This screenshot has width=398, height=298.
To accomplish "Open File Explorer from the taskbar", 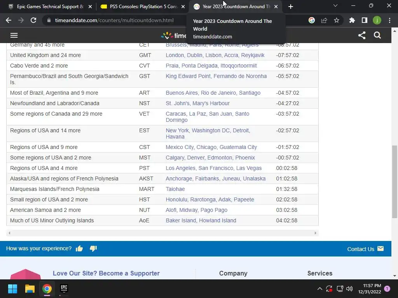I will (x=30, y=289).
